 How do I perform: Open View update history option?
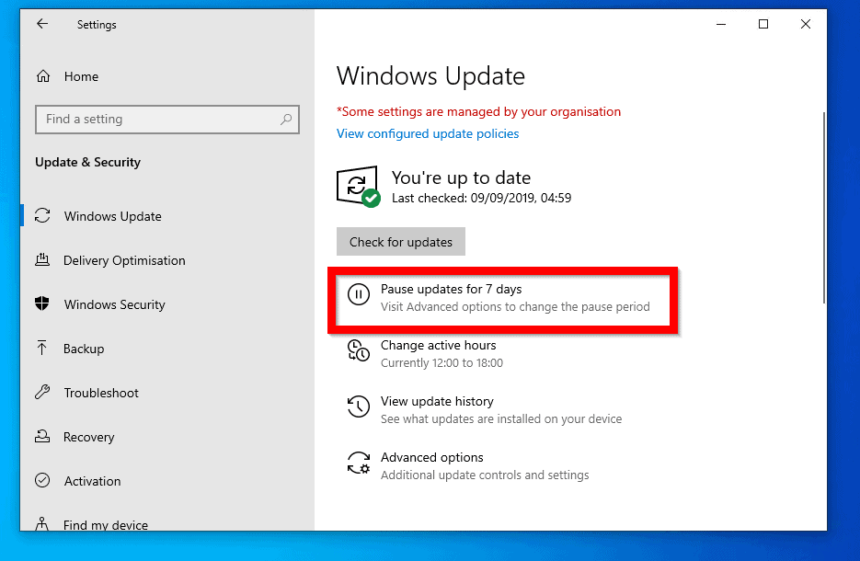437,401
